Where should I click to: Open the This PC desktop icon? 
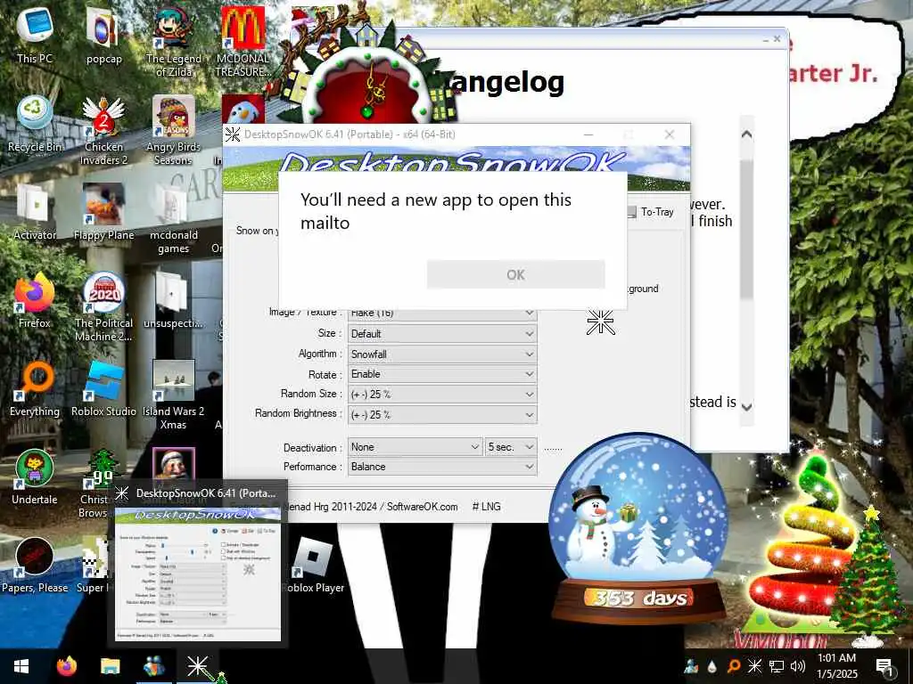coord(35,35)
